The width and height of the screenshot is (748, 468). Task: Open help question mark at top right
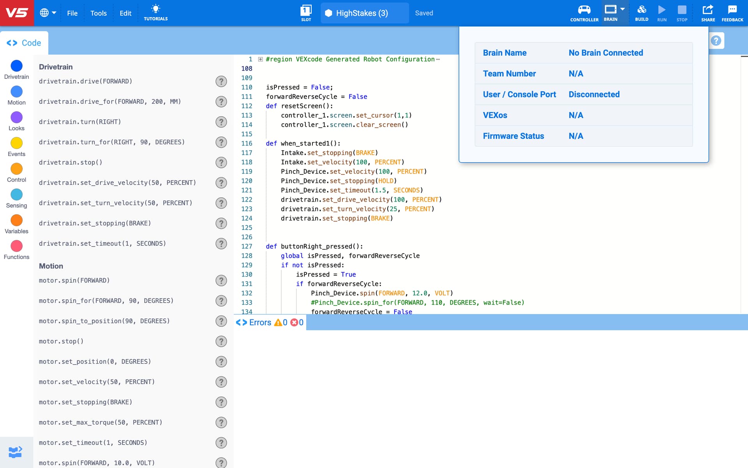(716, 41)
